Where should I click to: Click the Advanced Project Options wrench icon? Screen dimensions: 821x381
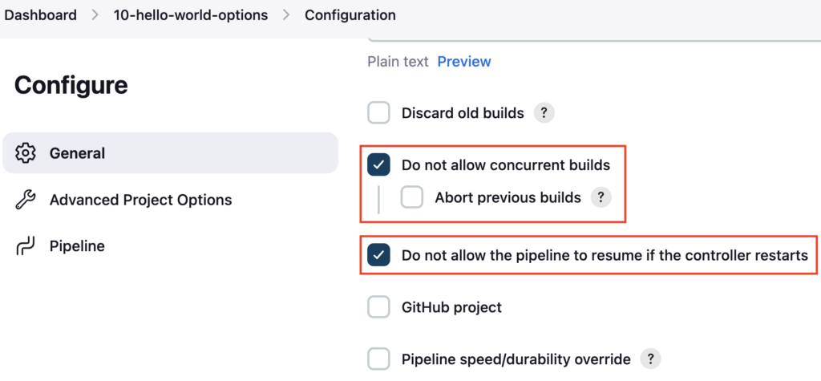click(25, 200)
